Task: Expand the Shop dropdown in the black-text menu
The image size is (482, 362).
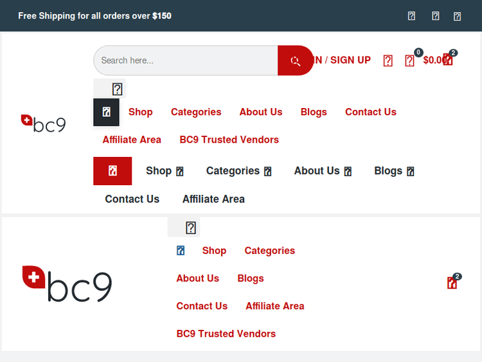Action: click(180, 172)
